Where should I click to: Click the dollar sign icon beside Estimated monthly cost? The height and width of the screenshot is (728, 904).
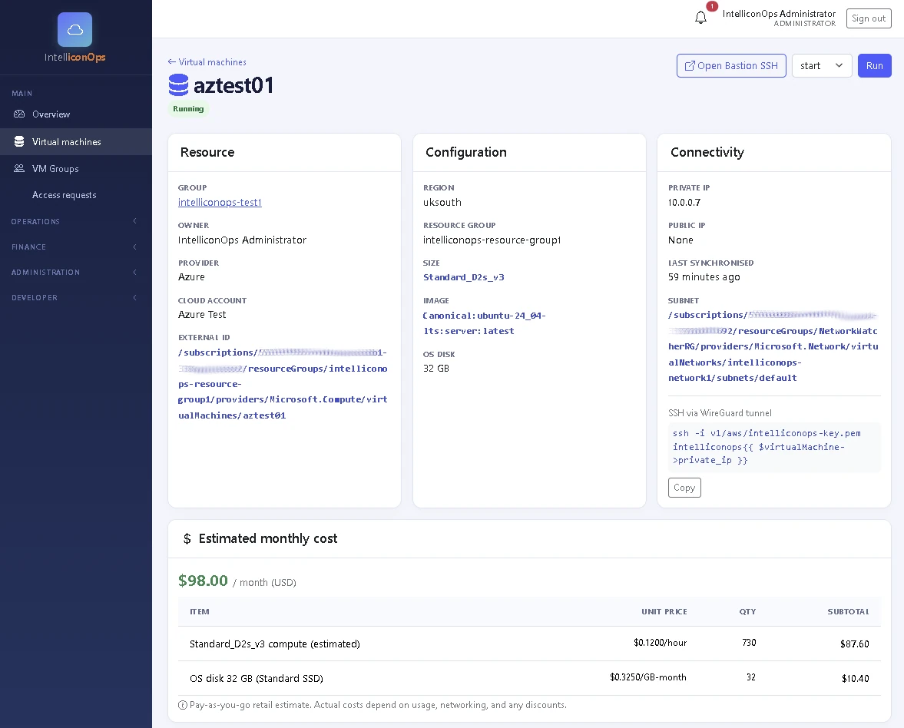click(187, 538)
